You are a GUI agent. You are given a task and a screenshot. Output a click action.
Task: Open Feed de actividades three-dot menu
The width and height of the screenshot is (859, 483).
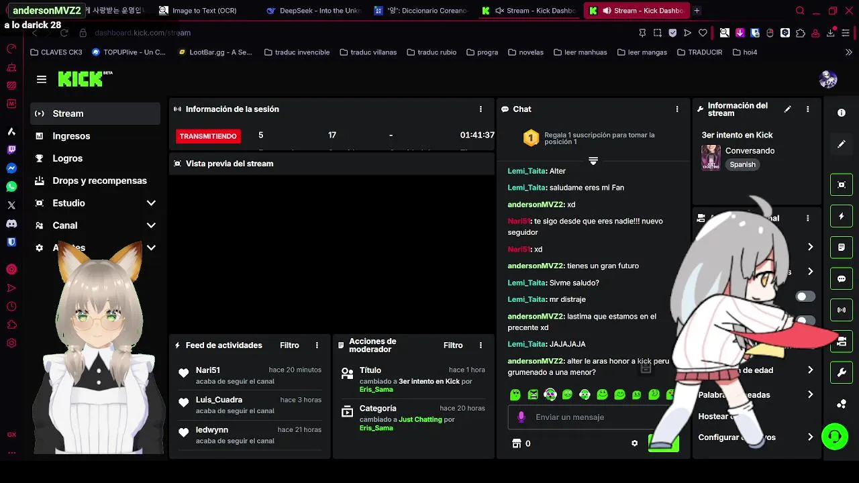click(x=317, y=345)
